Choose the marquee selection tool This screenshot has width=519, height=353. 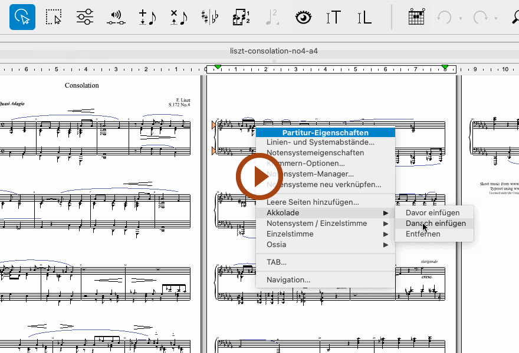click(x=54, y=17)
